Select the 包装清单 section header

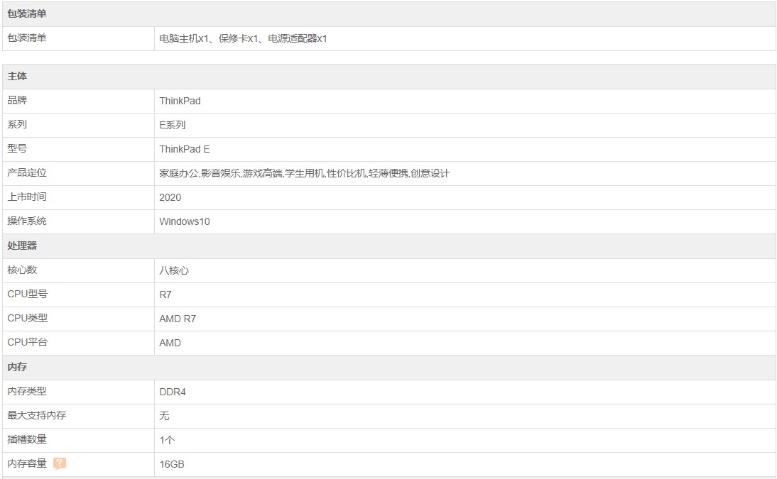(27, 14)
